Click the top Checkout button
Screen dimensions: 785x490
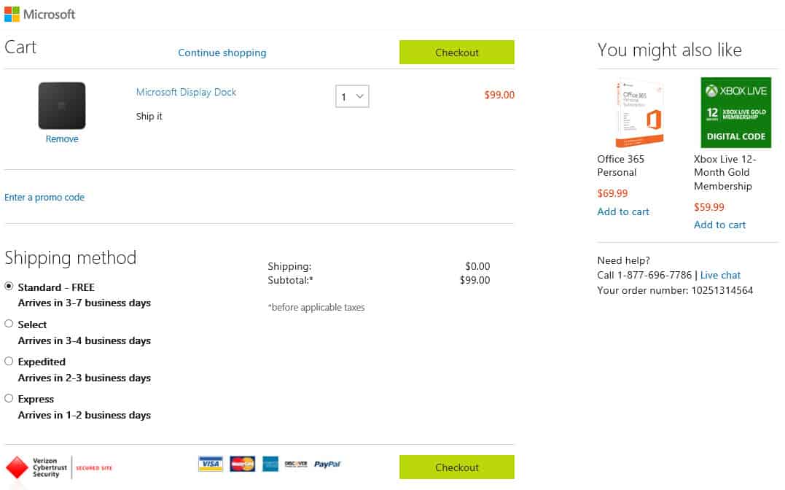pyautogui.click(x=456, y=52)
